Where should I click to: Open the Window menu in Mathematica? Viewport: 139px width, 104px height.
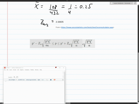37,70
